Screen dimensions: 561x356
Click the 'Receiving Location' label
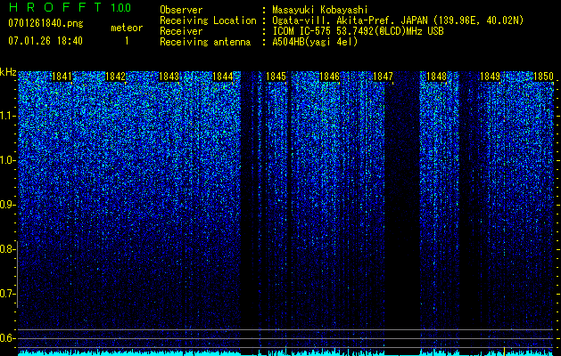click(208, 20)
